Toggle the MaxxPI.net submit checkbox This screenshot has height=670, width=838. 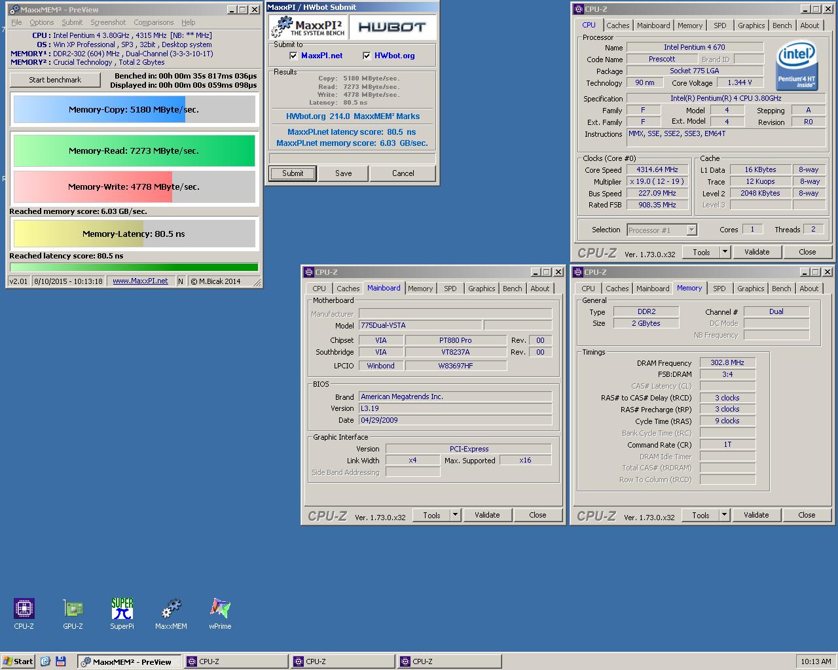point(293,56)
